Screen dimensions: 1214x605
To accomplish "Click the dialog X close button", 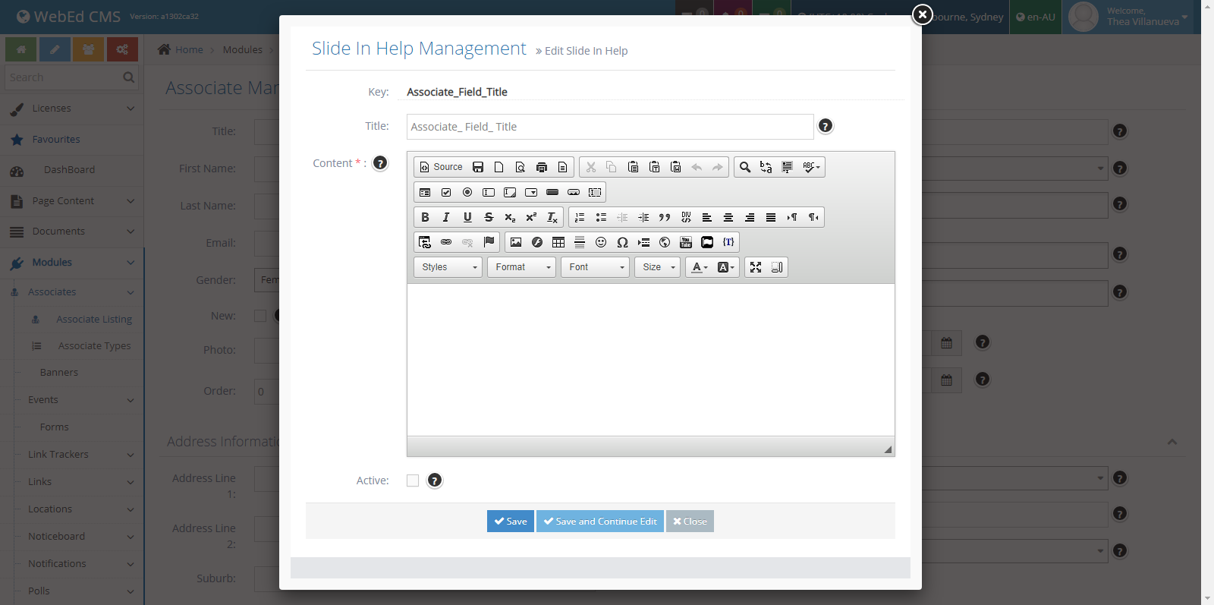I will point(922,14).
